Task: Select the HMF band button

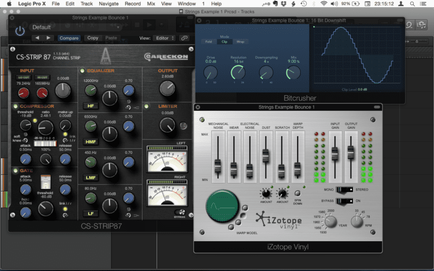Action: [91, 142]
